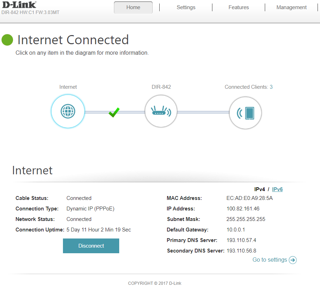Click the D-Link logo
The width and height of the screenshot is (320, 289).
(x=19, y=5)
